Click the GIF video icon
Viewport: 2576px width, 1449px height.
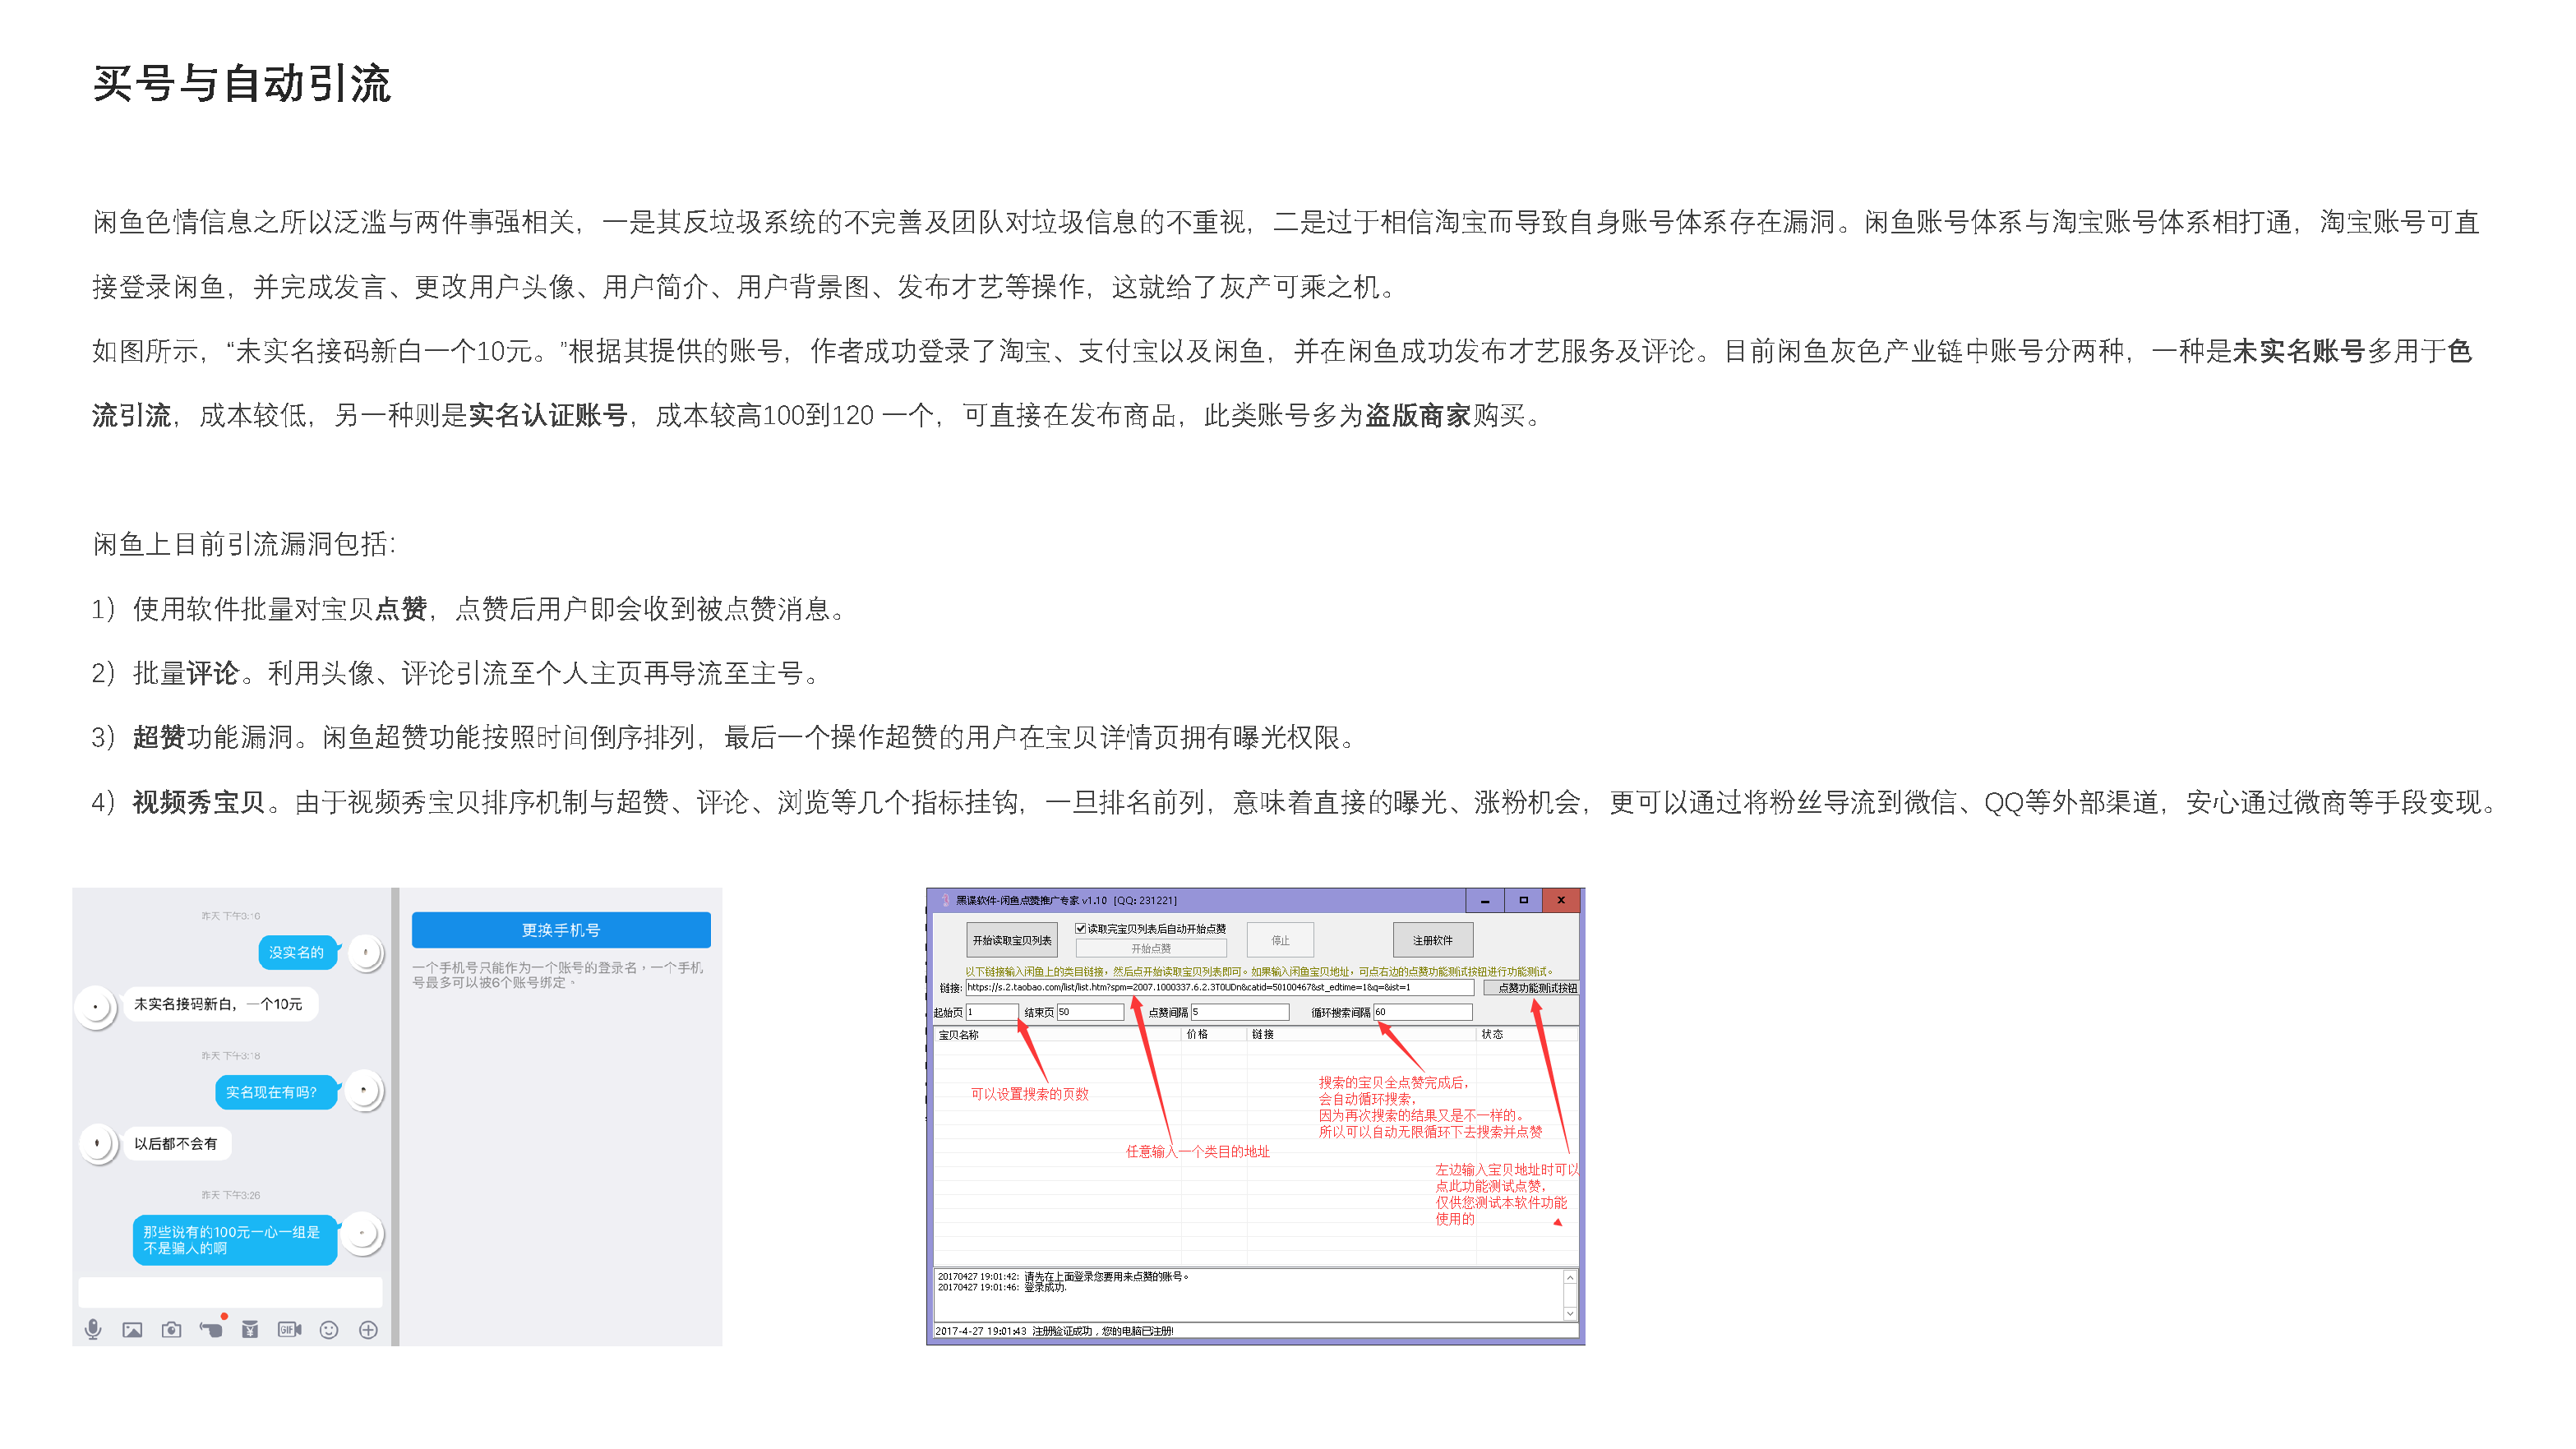(x=289, y=1329)
